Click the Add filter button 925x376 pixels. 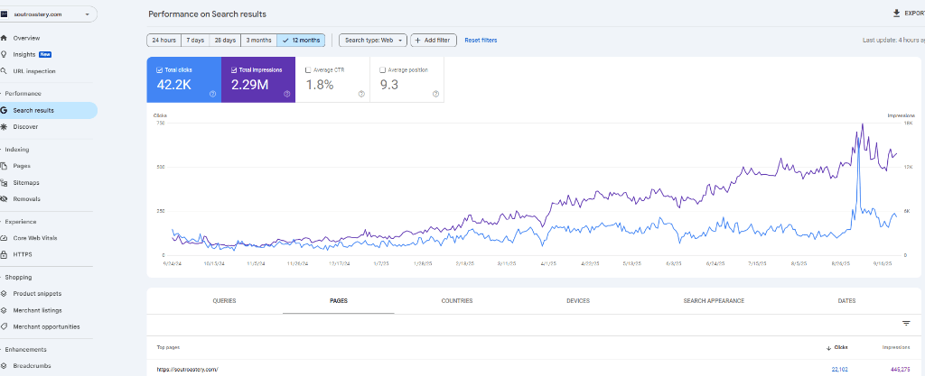pos(433,41)
